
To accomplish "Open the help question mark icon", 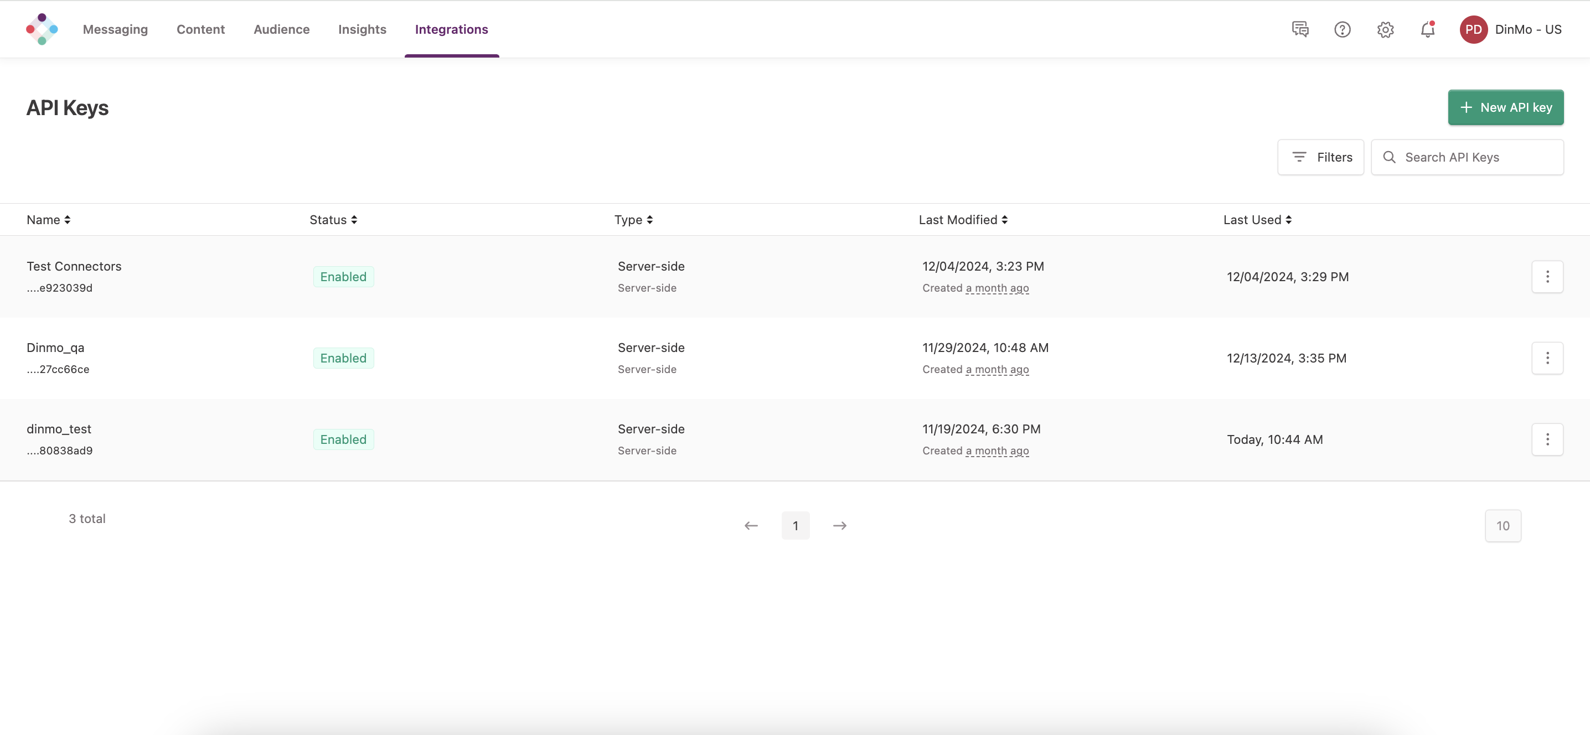I will click(1342, 29).
